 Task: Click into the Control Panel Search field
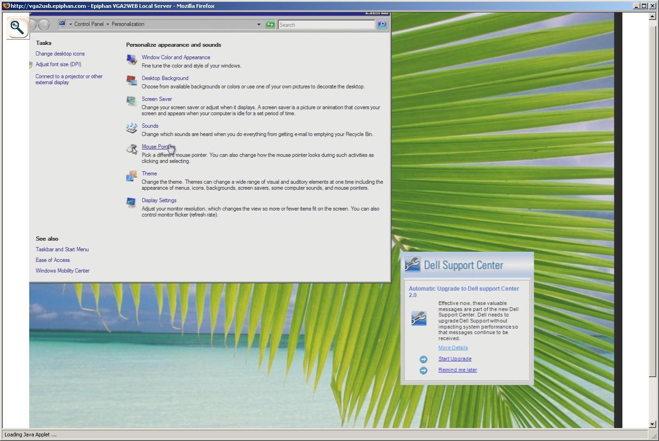tap(326, 25)
